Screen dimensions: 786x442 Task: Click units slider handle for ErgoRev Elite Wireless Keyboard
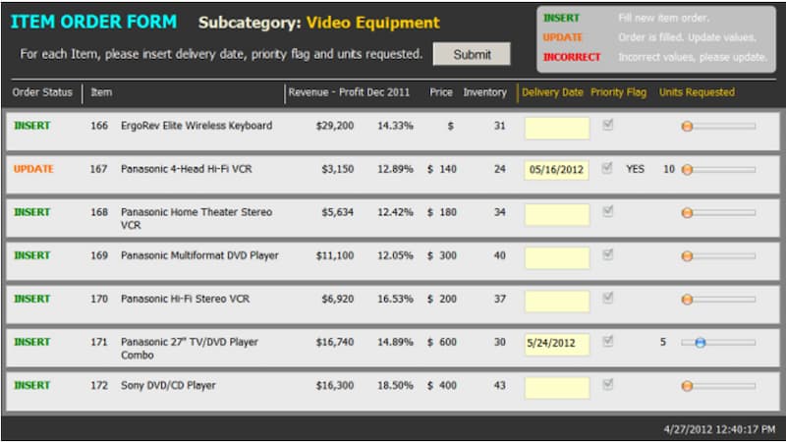click(x=687, y=127)
